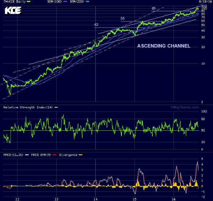Click MACD axis label '-2'

(203, 197)
